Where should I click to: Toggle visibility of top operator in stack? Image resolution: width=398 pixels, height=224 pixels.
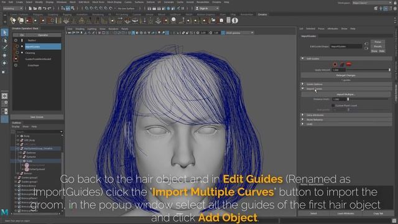point(16,40)
